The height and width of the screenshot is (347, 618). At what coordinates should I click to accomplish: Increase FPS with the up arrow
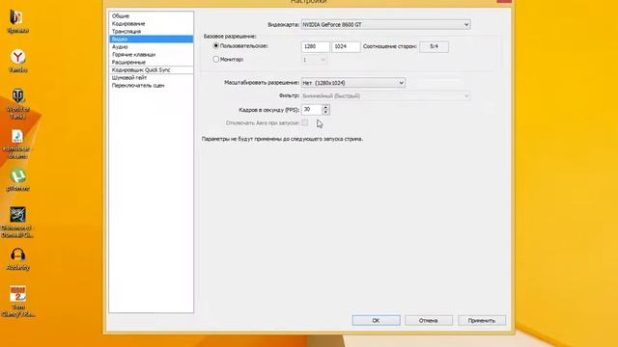coord(325,107)
